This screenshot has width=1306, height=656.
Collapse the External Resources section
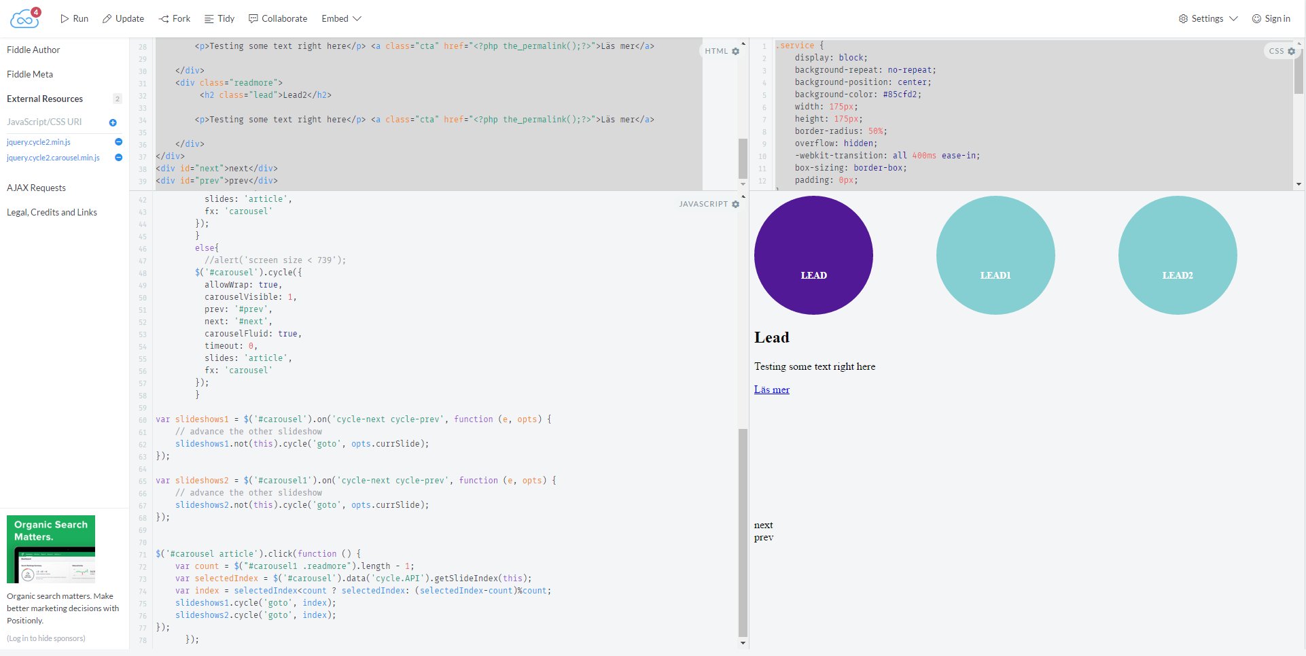[x=45, y=99]
